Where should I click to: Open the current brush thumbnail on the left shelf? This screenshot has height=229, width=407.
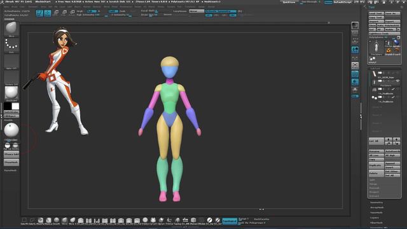pyautogui.click(x=11, y=29)
